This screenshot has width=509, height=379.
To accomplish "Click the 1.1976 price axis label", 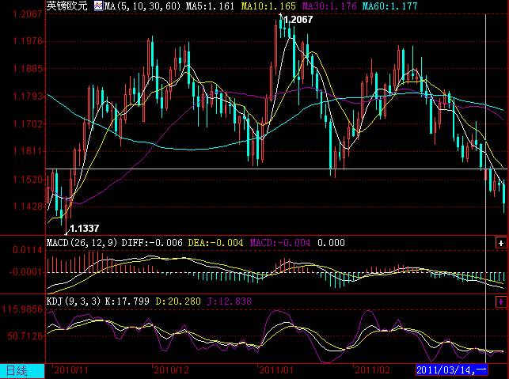I will [x=28, y=41].
